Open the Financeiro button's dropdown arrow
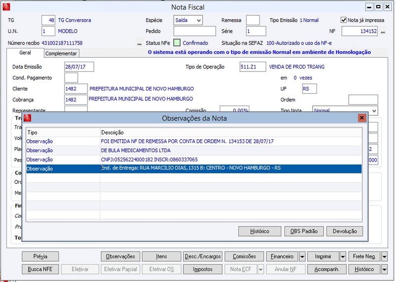The height and width of the screenshot is (282, 395). tap(302, 256)
